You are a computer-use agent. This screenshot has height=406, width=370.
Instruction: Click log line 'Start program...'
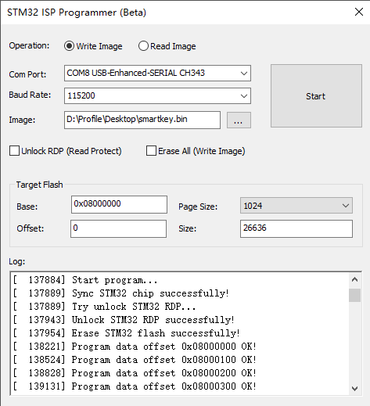pyautogui.click(x=85, y=280)
